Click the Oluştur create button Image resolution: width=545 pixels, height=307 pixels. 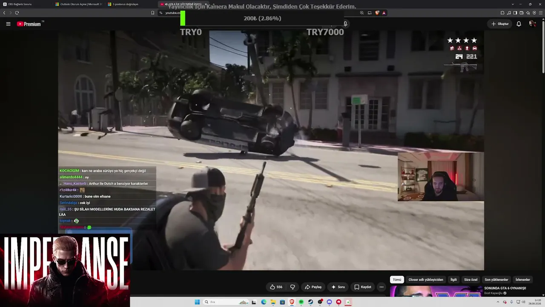[x=500, y=24]
